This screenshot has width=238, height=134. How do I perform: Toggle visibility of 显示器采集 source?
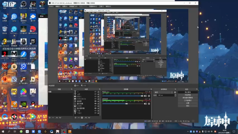click(95, 108)
